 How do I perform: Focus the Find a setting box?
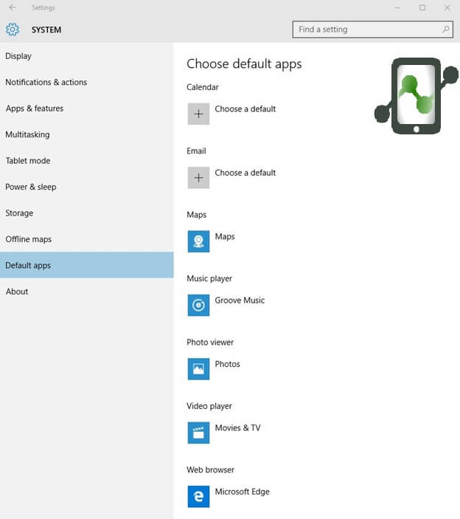click(x=372, y=30)
